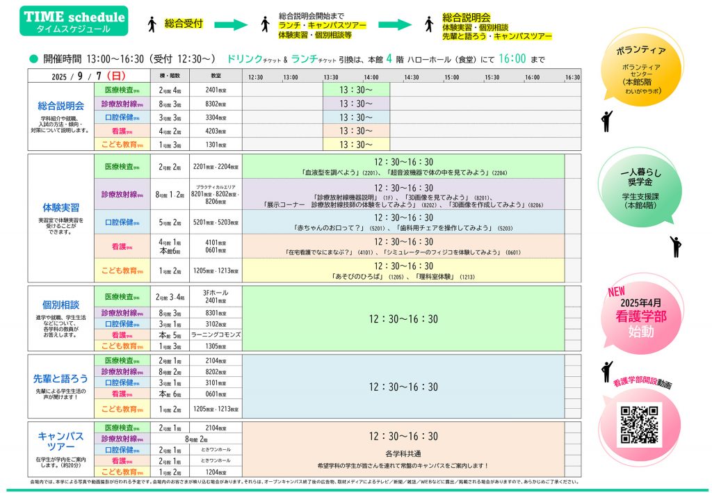Viewport: 712px width, 493px height.
Task: Click the green arrow right of 総合受付
Action: (x=231, y=24)
